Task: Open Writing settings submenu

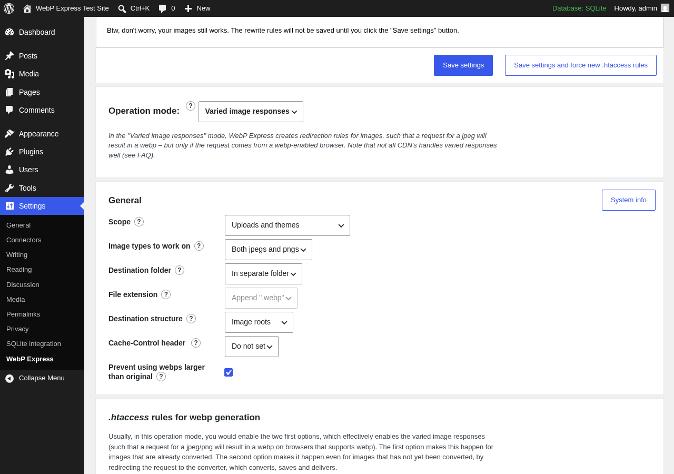Action: (x=17, y=254)
